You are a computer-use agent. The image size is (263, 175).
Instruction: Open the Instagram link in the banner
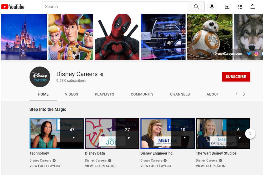(x=256, y=54)
